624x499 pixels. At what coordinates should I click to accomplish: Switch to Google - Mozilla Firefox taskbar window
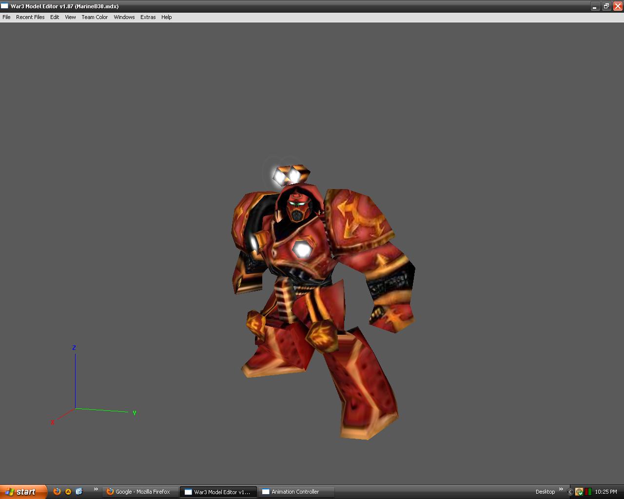tap(140, 492)
